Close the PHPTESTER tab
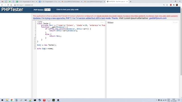Image resolution: width=182 pixels, height=102 pixels. 127,2
